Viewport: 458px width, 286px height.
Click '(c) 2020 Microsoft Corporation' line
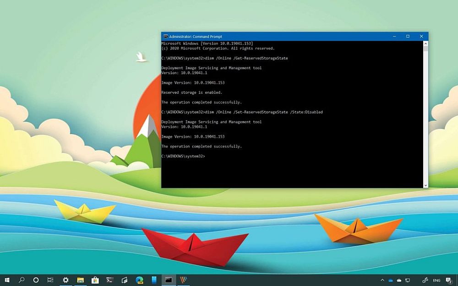[218, 49]
